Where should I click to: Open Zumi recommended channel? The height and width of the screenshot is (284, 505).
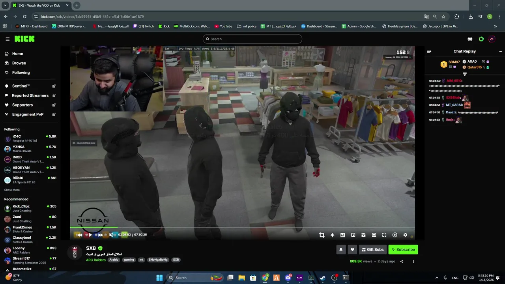point(30,219)
